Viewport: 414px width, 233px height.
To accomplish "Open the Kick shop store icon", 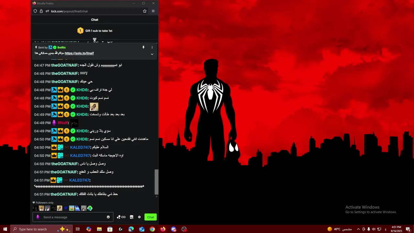I will point(132,217).
